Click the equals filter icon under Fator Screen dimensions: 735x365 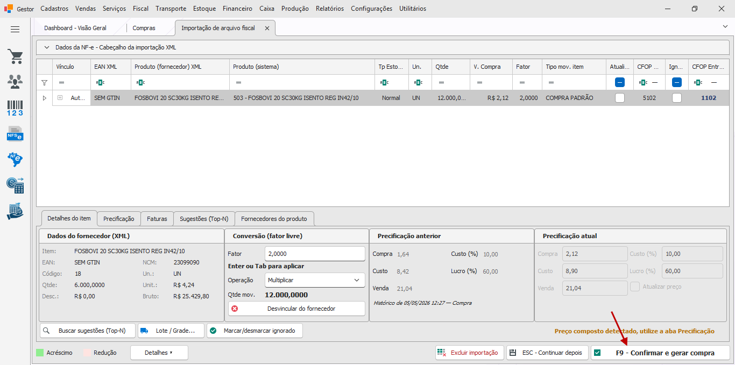point(522,82)
